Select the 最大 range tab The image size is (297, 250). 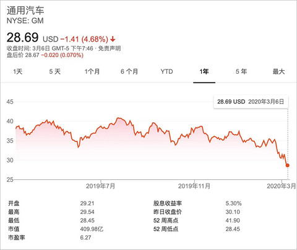tap(278, 71)
